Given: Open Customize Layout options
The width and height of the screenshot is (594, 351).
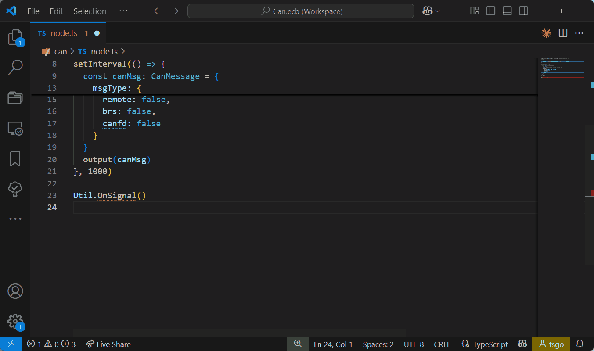Looking at the screenshot, I should pos(475,11).
